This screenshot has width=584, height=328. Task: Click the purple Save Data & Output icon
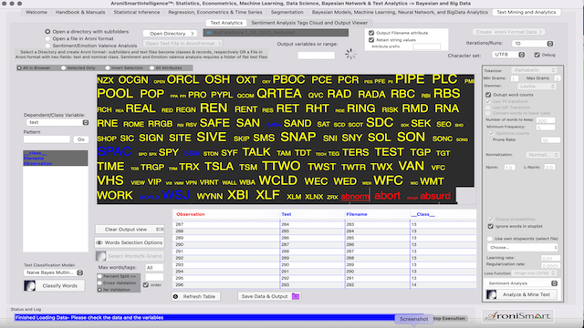[296, 296]
